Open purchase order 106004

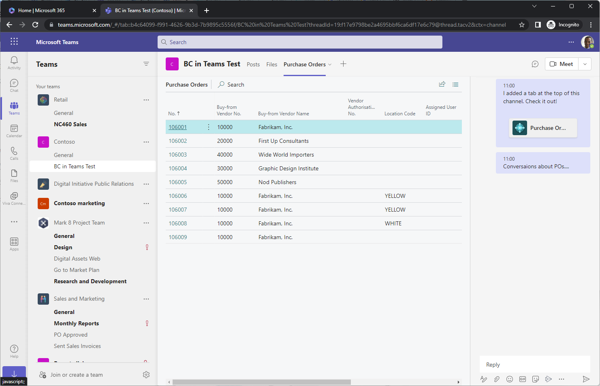(x=178, y=168)
